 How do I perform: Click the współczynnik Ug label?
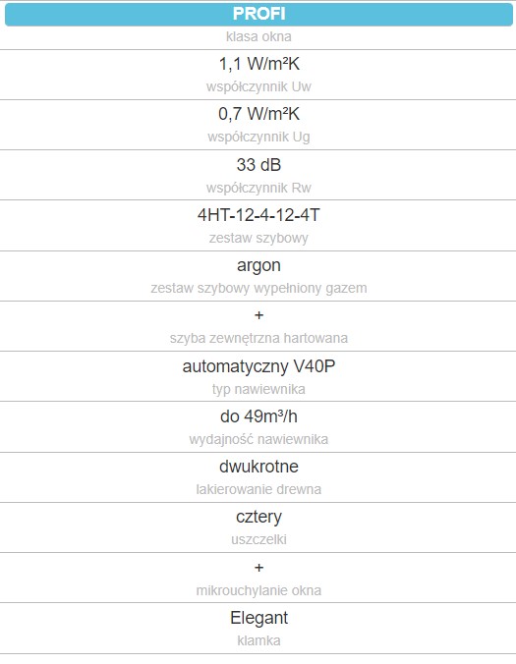(x=258, y=138)
